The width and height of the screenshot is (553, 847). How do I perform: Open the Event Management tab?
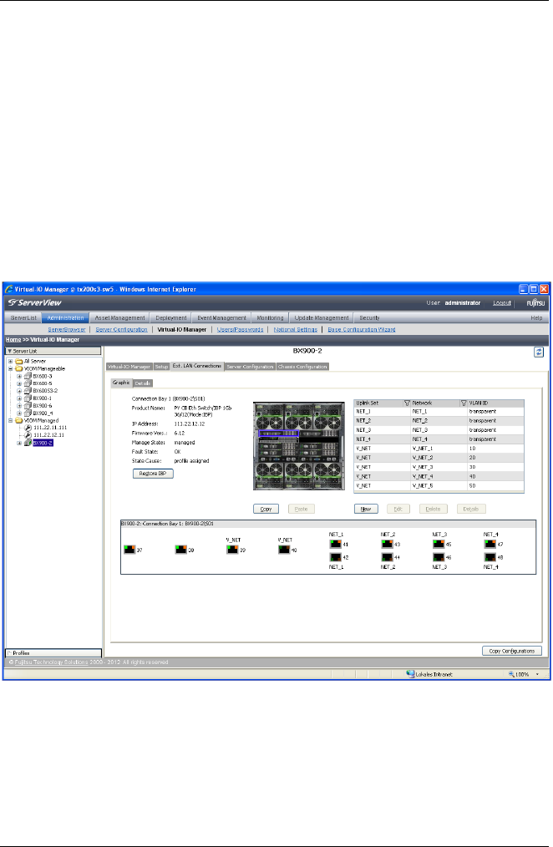tap(221, 318)
